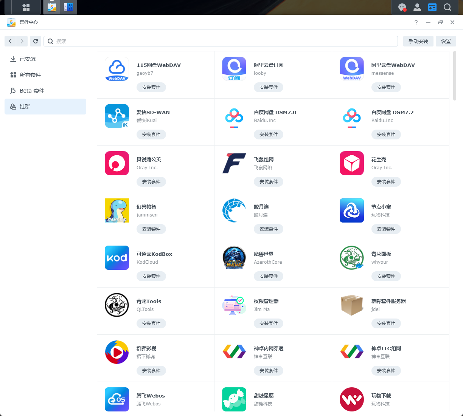Screen dimensions: 463x416
Task: Open the 115网盘WebDAV package icon
Action: pos(117,69)
